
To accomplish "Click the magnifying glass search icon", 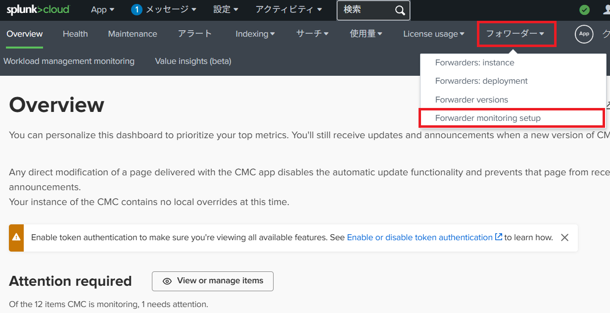I will (x=400, y=10).
